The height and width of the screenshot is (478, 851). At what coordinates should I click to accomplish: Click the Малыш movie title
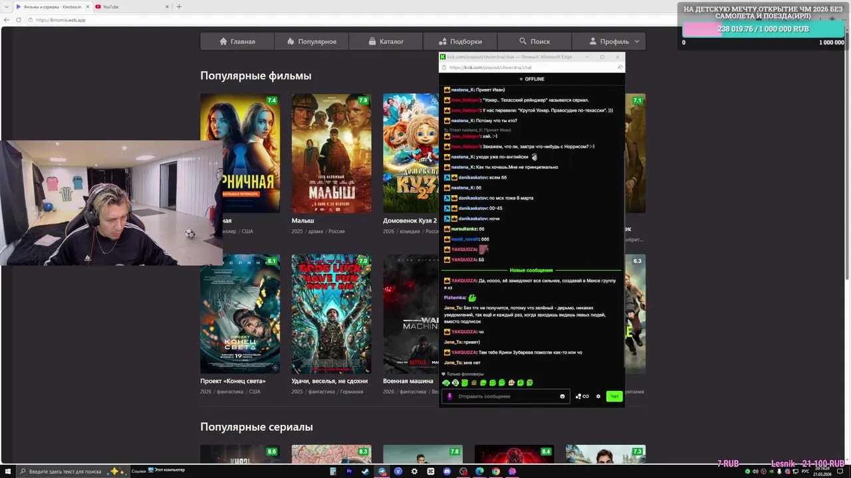click(303, 220)
